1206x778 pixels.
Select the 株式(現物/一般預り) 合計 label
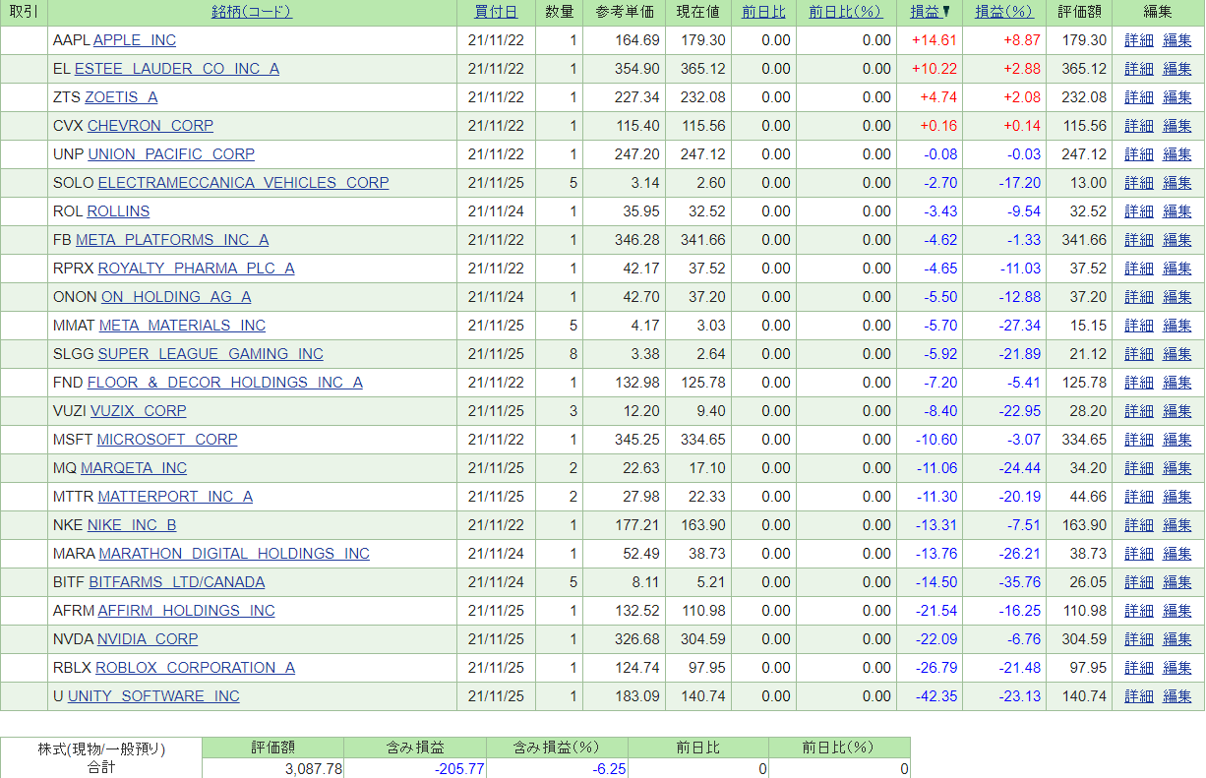(x=101, y=757)
